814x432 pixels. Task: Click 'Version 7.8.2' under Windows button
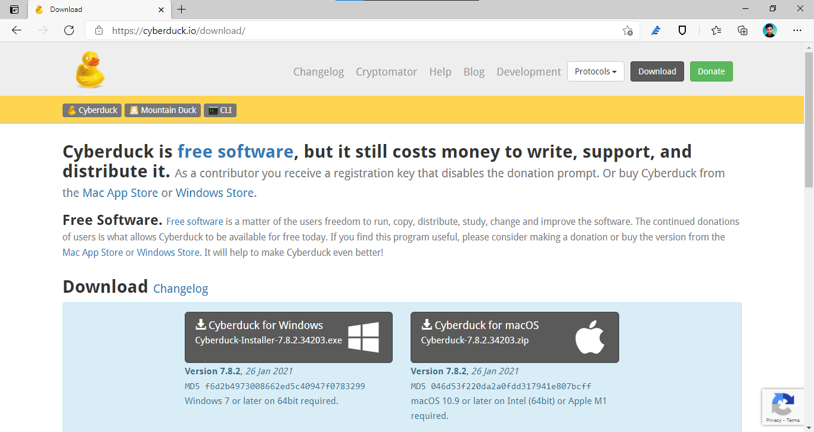[213, 371]
